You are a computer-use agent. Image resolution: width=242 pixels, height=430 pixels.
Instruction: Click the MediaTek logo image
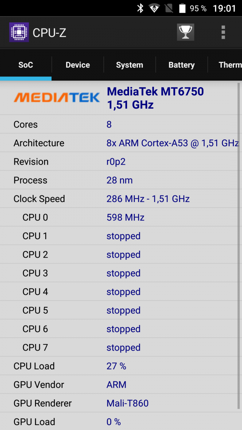57,98
